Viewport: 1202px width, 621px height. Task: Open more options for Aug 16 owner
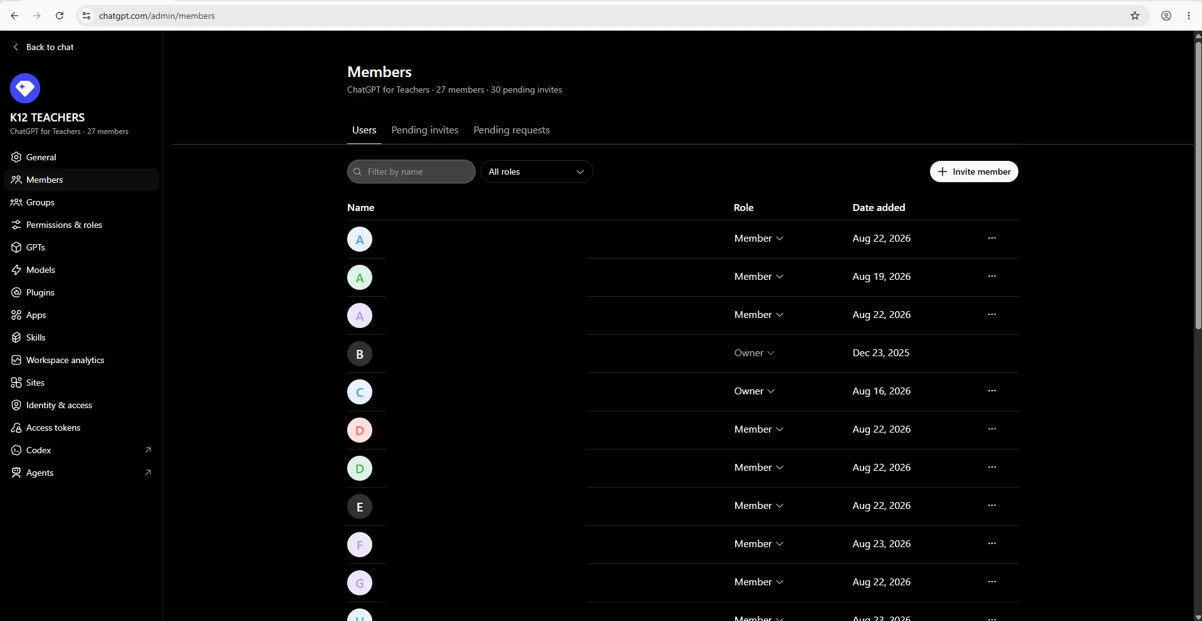[992, 391]
